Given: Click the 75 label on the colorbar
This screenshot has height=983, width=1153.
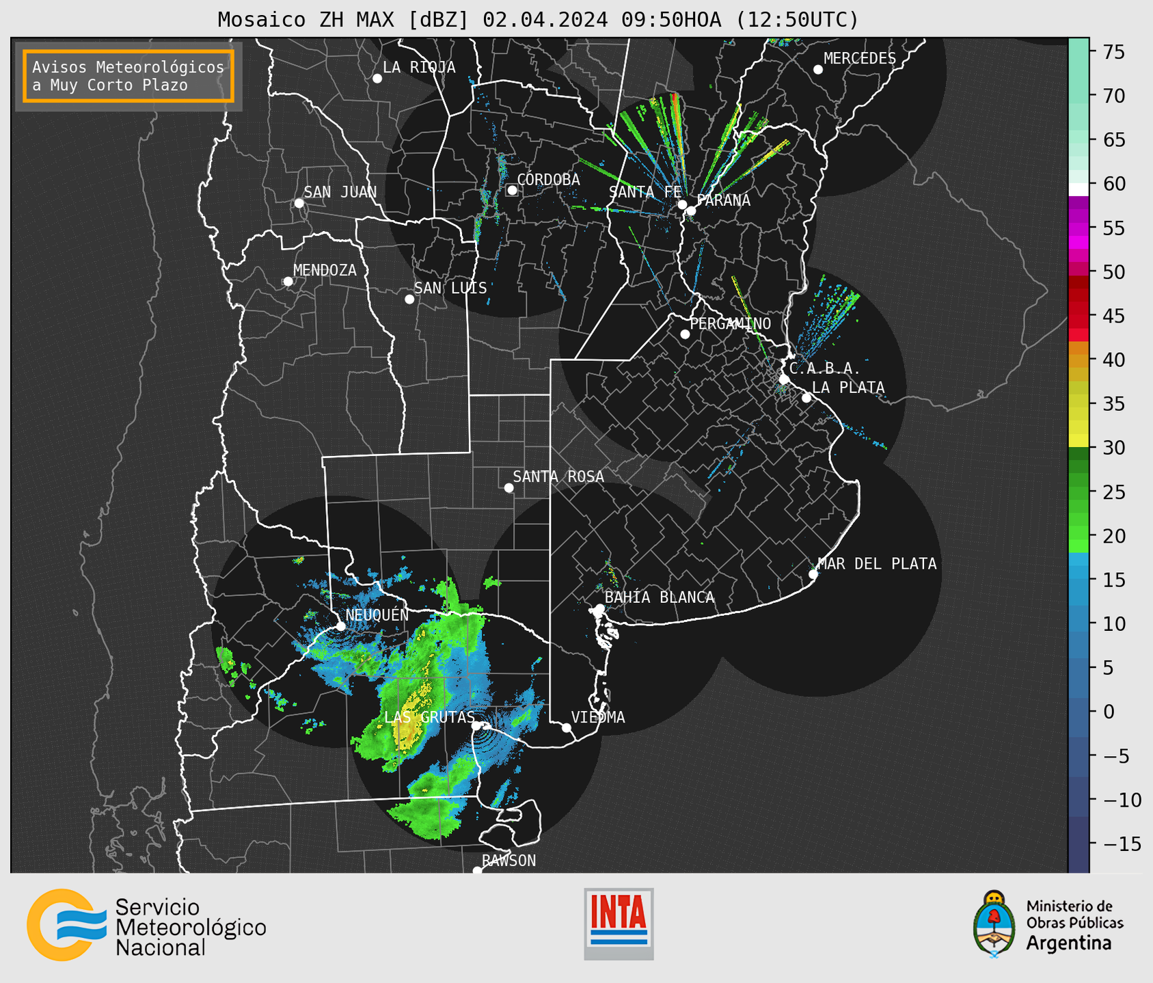Looking at the screenshot, I should tap(1114, 52).
